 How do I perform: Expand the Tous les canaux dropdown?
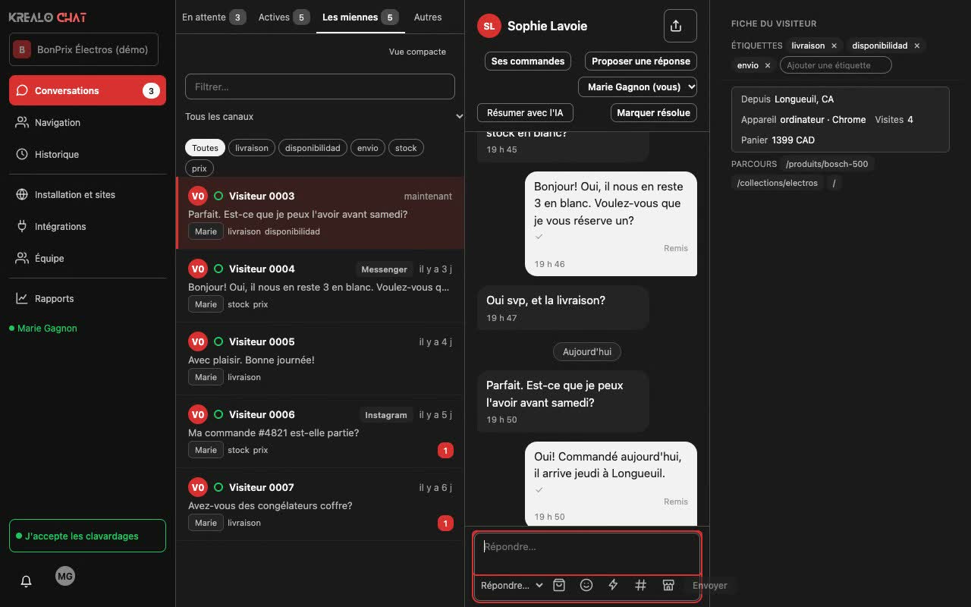[324, 117]
